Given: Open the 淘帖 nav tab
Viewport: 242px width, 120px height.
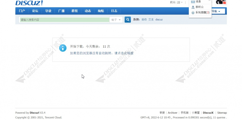Looking at the screenshot, I should coord(101,11).
